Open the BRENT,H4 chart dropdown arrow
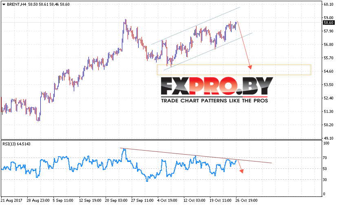 point(4,4)
